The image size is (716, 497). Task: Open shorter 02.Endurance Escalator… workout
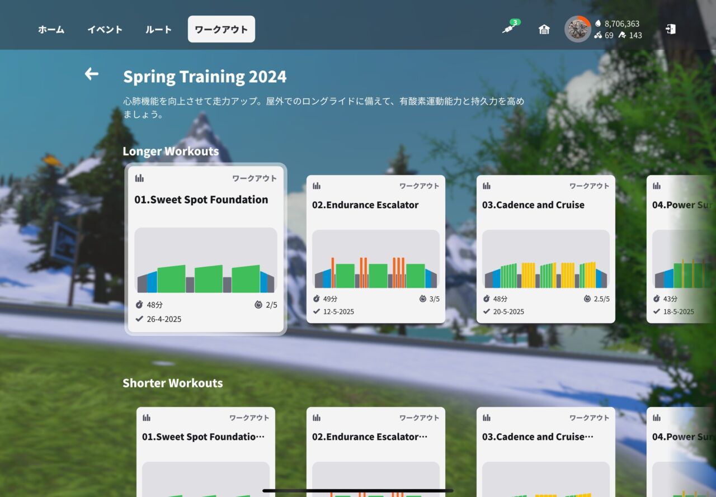tap(370, 437)
